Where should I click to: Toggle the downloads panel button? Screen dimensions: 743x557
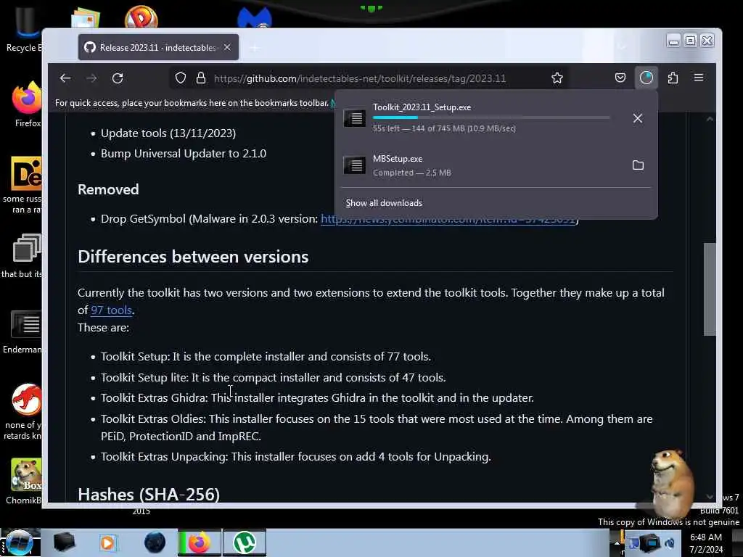click(x=646, y=78)
